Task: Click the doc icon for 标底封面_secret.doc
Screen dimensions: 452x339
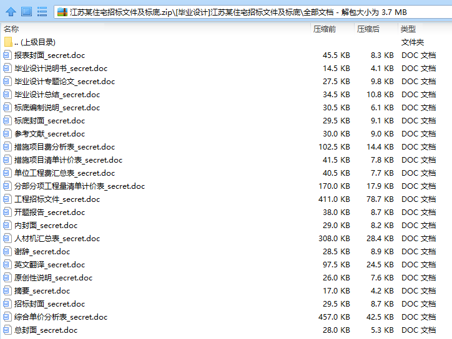Action: point(7,120)
